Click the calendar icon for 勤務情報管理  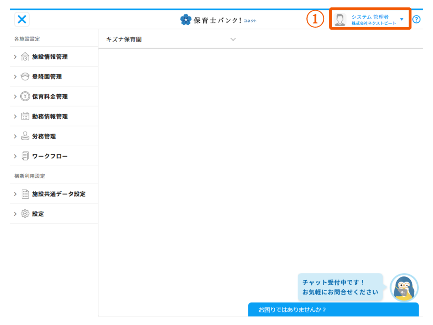[25, 117]
